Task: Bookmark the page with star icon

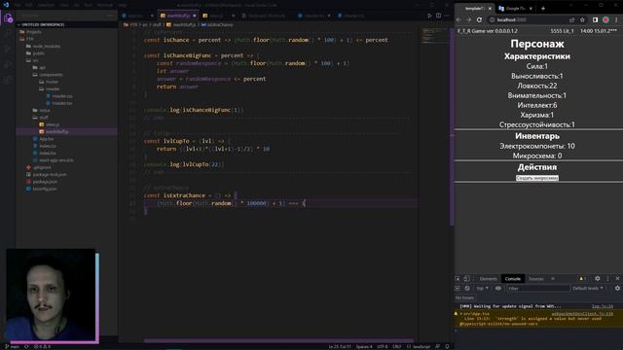Action: 582,19
